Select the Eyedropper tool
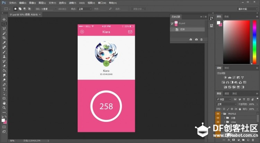Screen dimensions: 260x143 click(4, 42)
